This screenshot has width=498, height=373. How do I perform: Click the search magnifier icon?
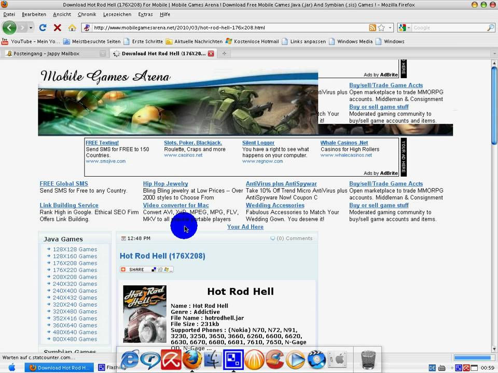[x=491, y=27]
